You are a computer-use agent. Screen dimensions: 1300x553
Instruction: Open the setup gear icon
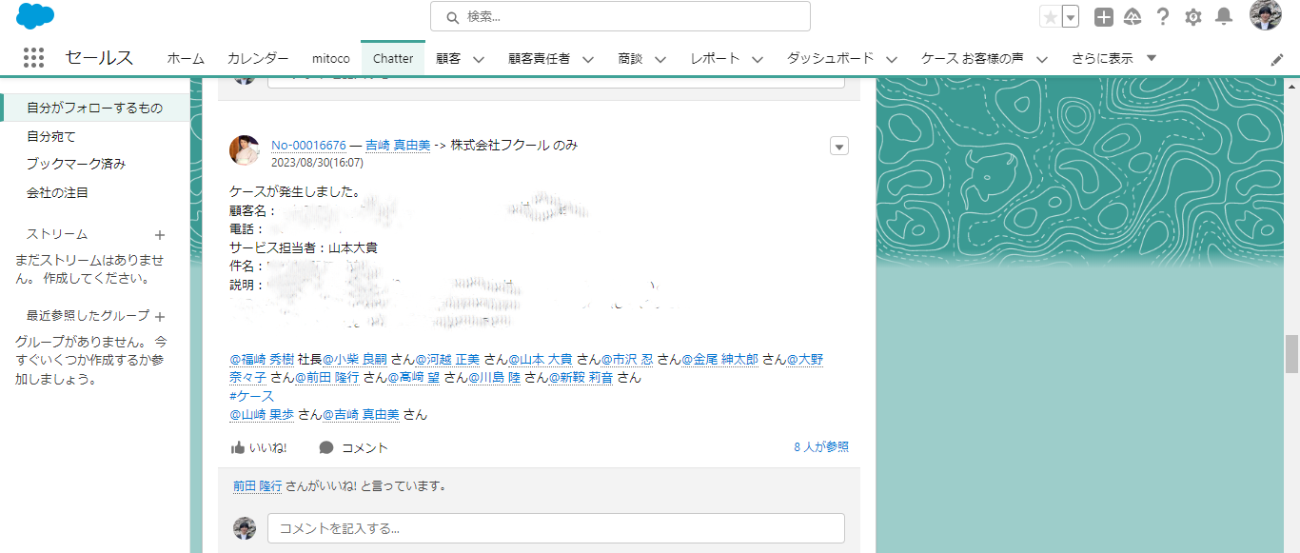(x=1193, y=17)
